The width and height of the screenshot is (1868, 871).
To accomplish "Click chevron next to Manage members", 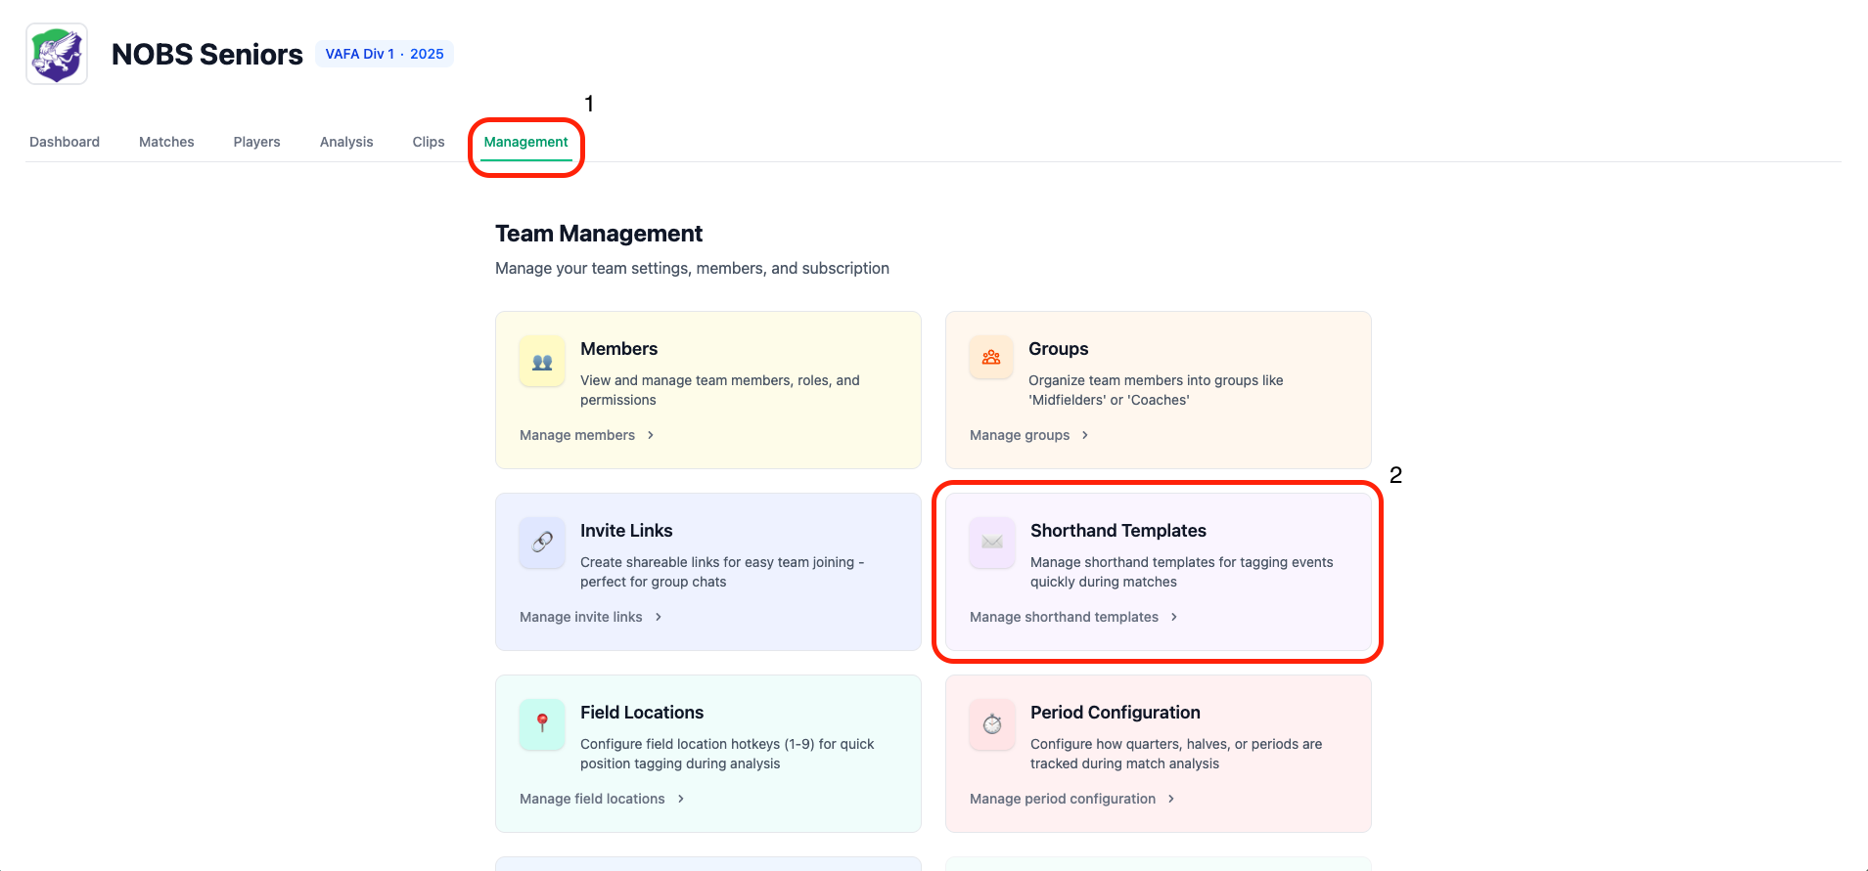I will [651, 435].
